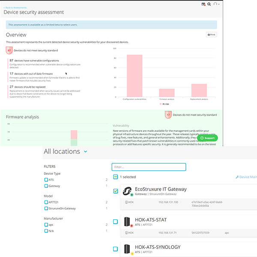Check the ATS device type filter
The height and width of the screenshot is (257, 257).
pos(46,179)
